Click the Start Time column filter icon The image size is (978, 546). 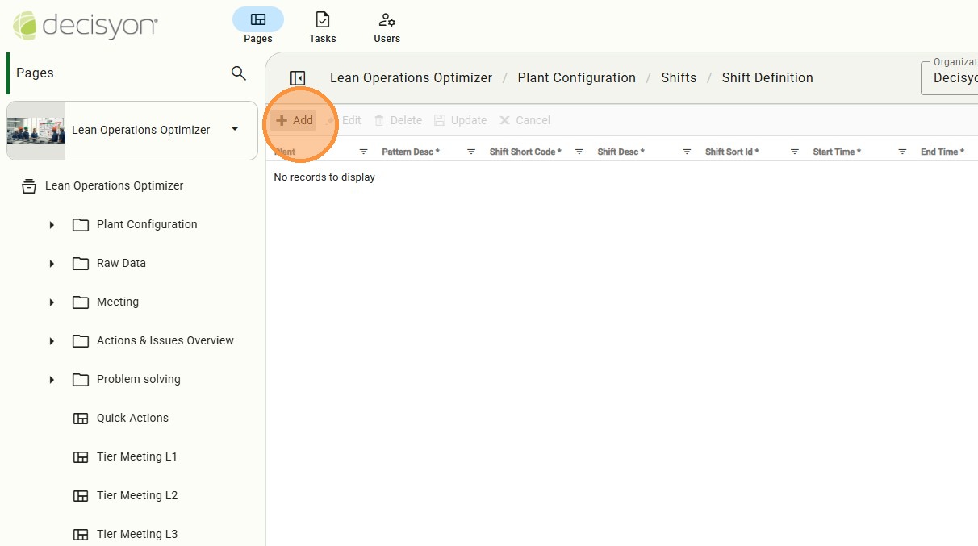[902, 152]
